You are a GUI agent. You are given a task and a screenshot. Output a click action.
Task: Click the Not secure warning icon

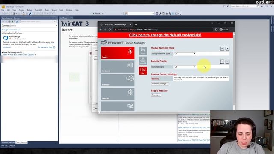click(115, 30)
